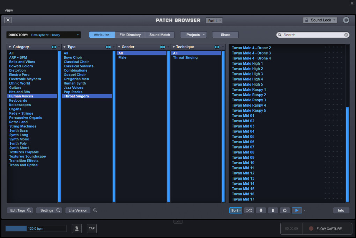
Task: Step to the previous patch with up arrow
Action: [273, 210]
